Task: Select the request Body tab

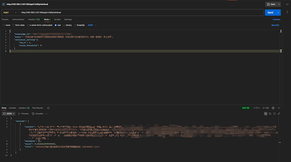Action: [47, 19]
